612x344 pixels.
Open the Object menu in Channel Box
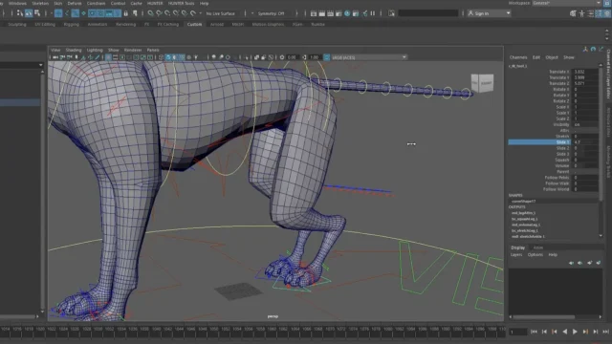coord(552,57)
